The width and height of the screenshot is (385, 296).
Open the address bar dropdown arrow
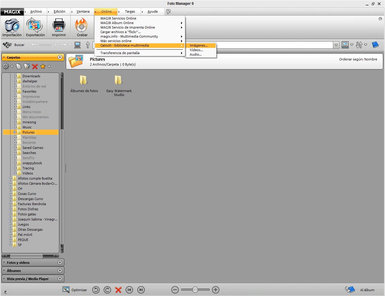pyautogui.click(x=336, y=45)
